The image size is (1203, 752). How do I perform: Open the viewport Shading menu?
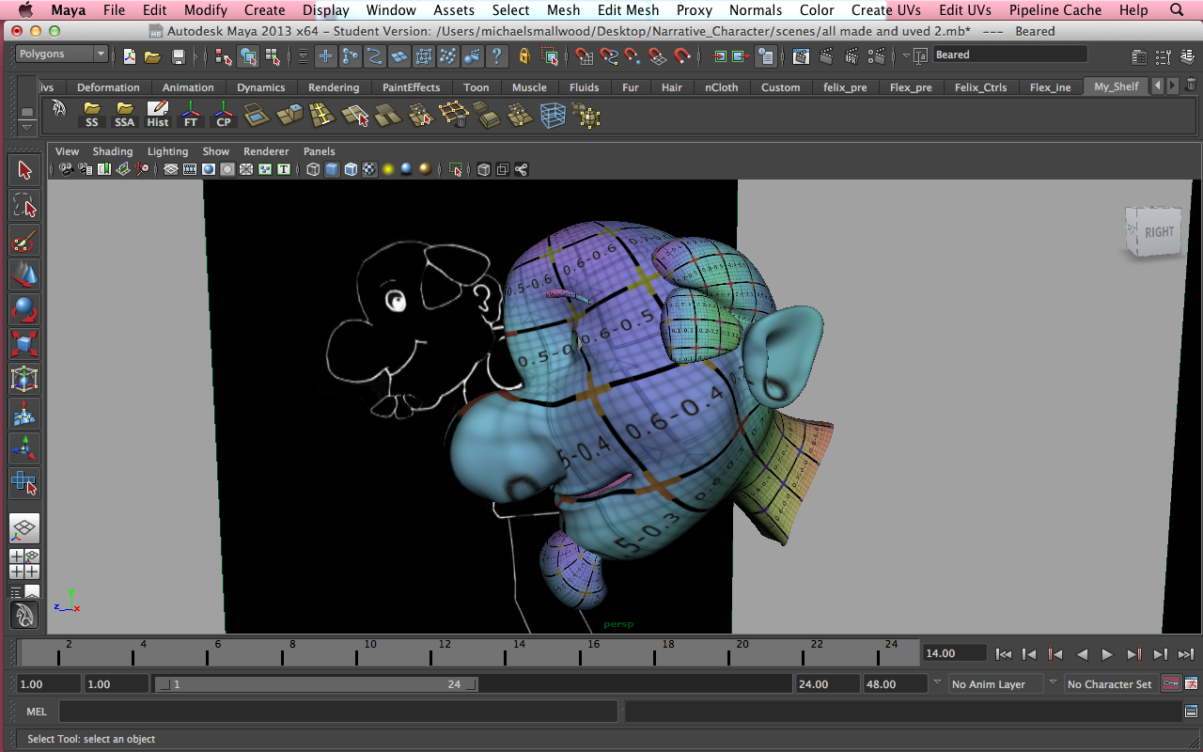coord(112,151)
